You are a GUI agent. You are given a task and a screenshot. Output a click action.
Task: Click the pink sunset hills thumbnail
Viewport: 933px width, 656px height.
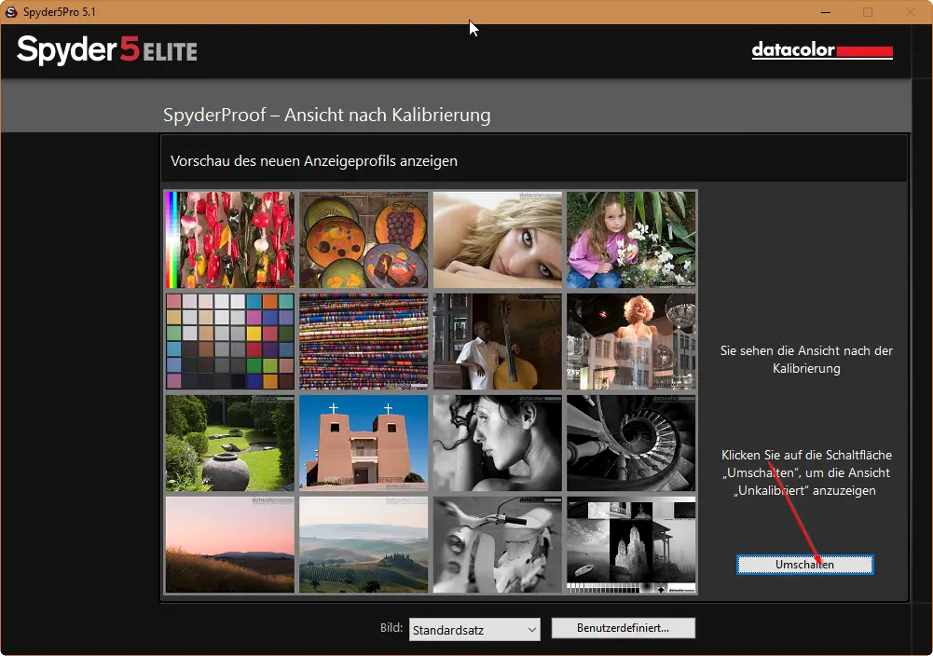click(x=229, y=545)
